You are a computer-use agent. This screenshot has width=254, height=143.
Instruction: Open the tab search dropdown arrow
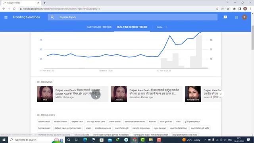click(x=227, y=3)
